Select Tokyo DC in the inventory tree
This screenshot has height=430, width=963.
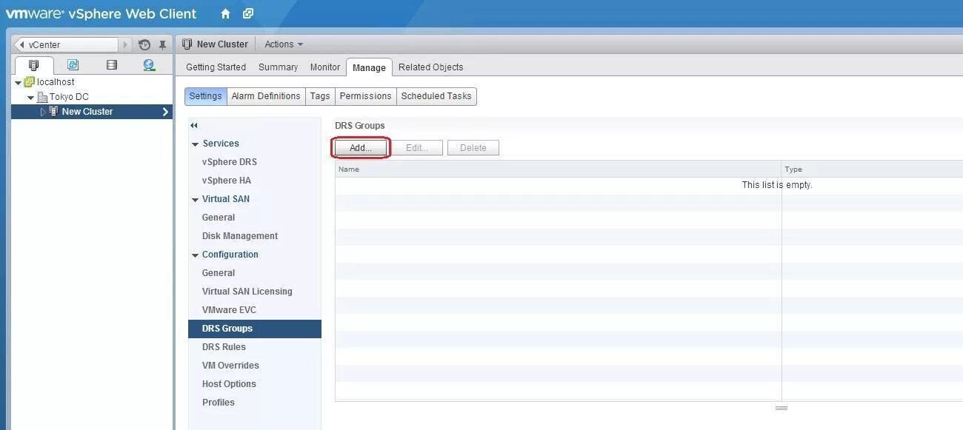point(69,97)
